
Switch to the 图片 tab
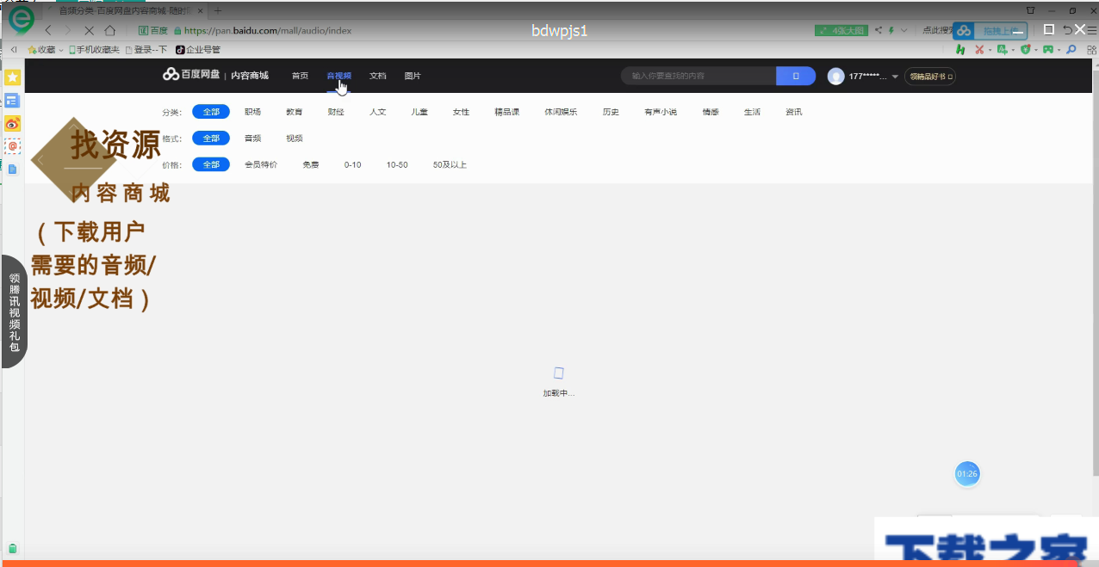point(413,76)
